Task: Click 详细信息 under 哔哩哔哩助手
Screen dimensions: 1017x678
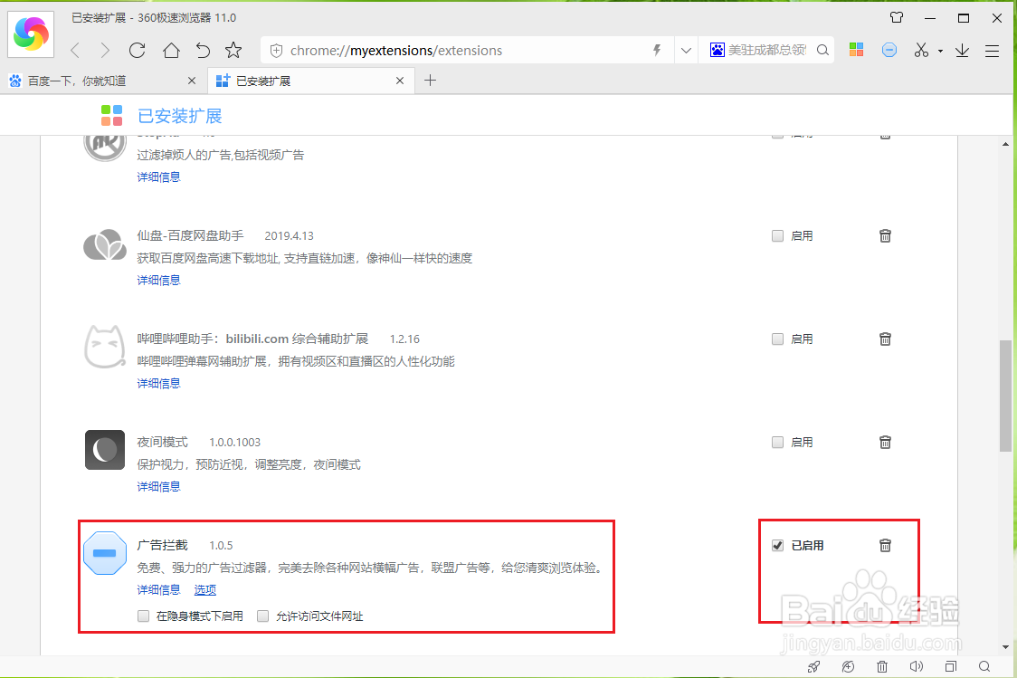Action: (158, 383)
